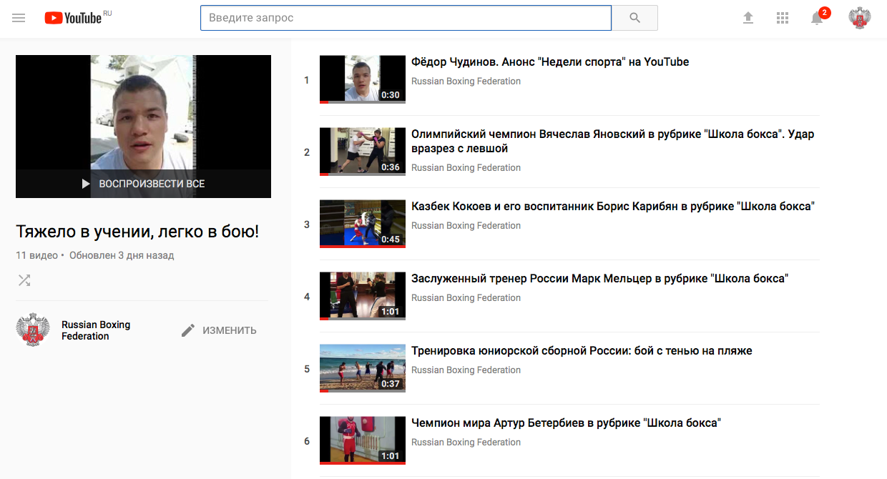This screenshot has width=887, height=479.
Task: Focus the Введите запрос search field
Action: pos(406,18)
